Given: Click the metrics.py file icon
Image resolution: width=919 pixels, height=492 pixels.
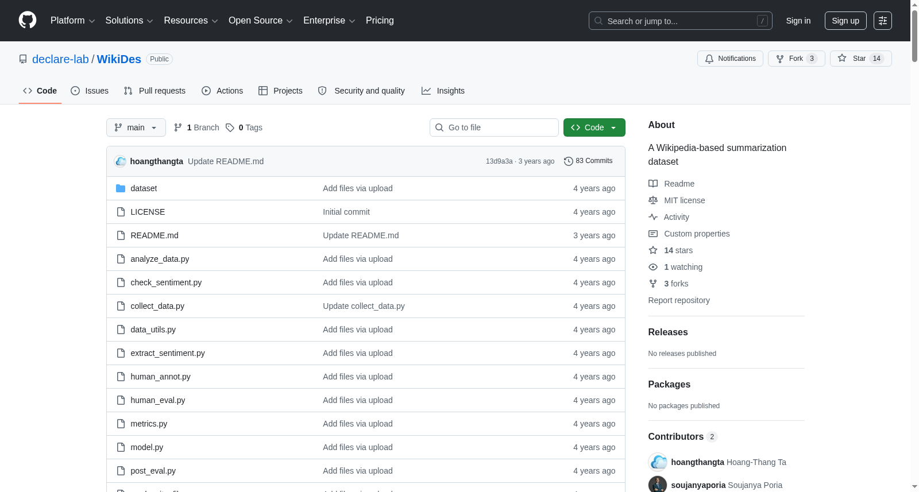Looking at the screenshot, I should click(121, 424).
